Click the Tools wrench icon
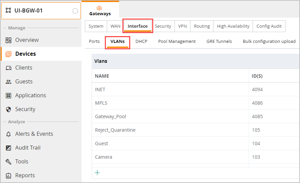This screenshot has height=183, width=300. 8,162
